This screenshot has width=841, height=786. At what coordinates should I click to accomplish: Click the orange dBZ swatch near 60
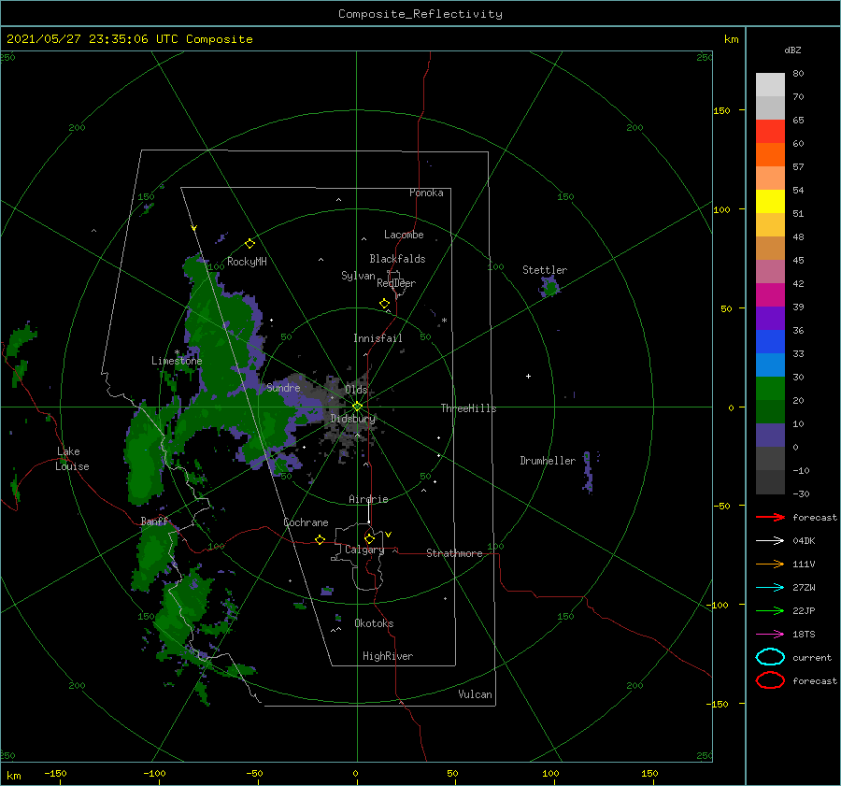coord(770,154)
